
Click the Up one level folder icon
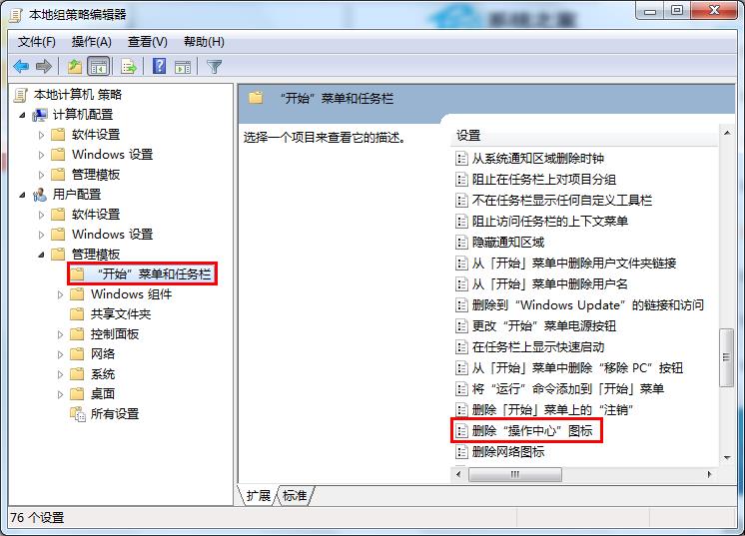[x=75, y=67]
